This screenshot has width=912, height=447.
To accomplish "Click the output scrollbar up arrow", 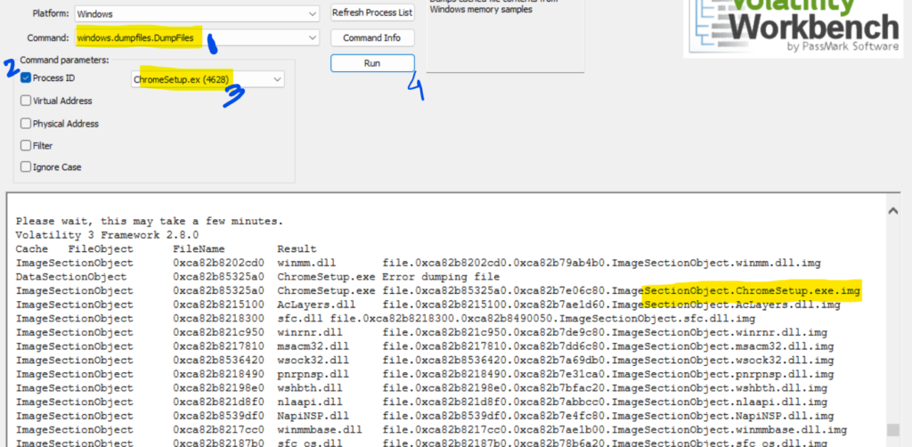I will pyautogui.click(x=893, y=209).
